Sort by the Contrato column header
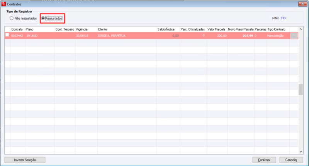Screen dimensions: 309x166 18,29
